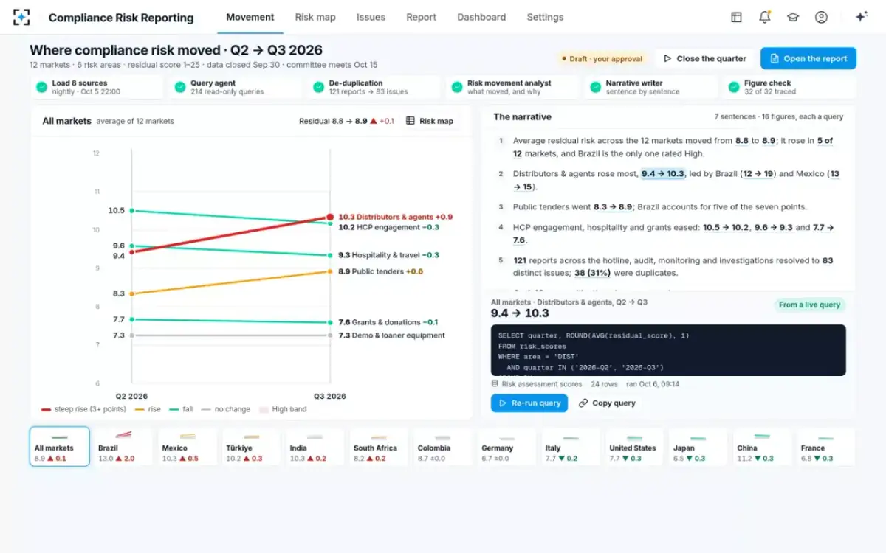Click the 121 reports figure in sentence 5

(x=520, y=260)
